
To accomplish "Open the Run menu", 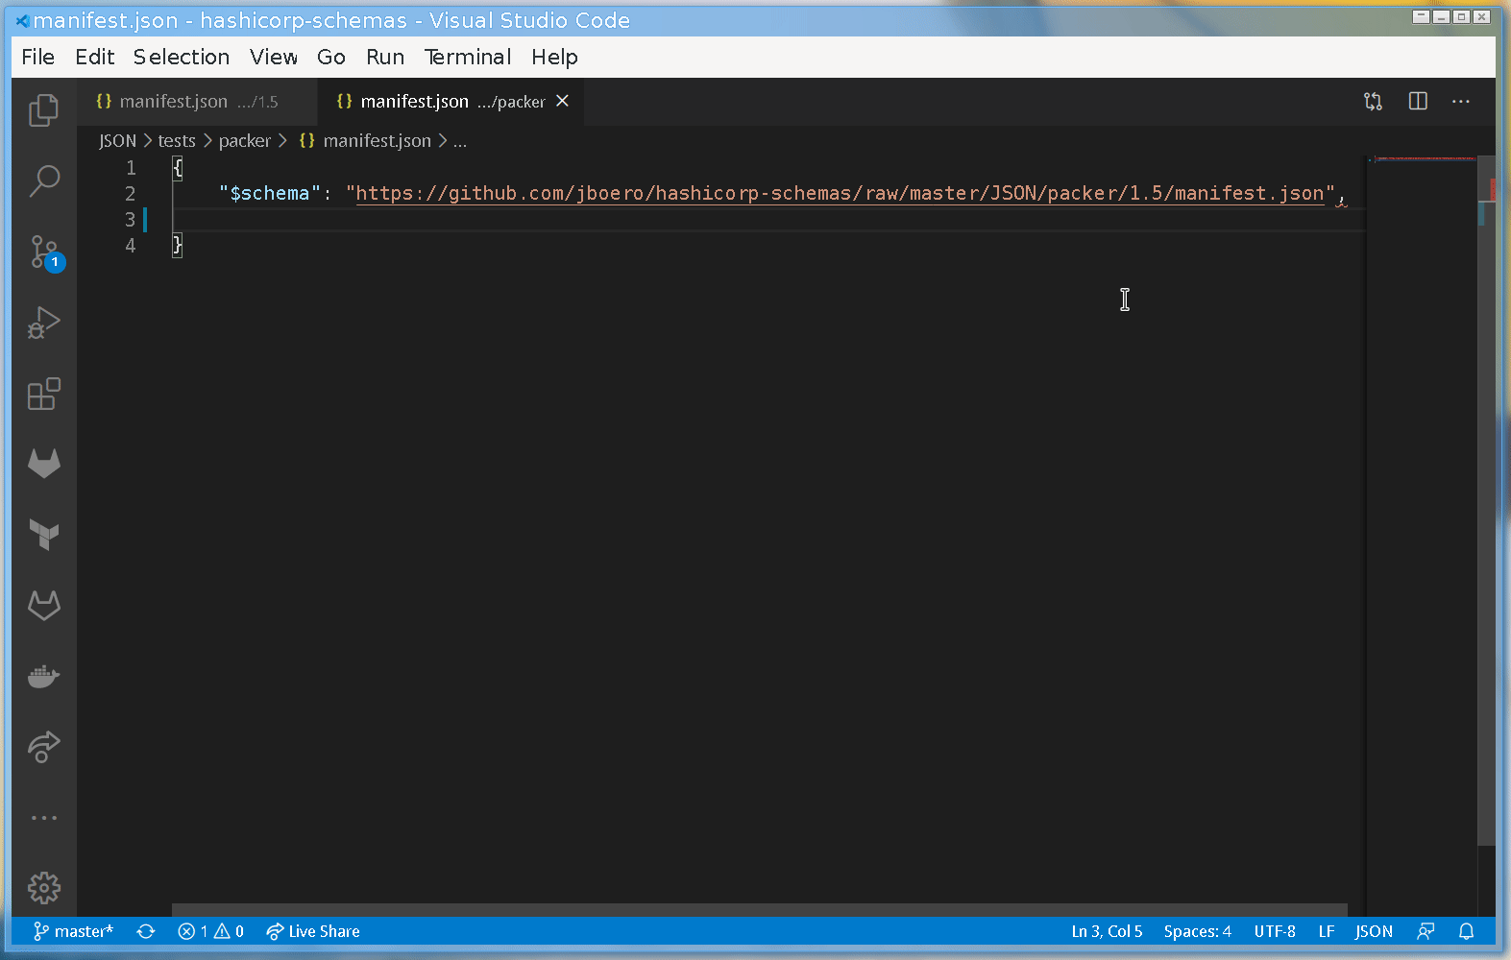I will 385,57.
